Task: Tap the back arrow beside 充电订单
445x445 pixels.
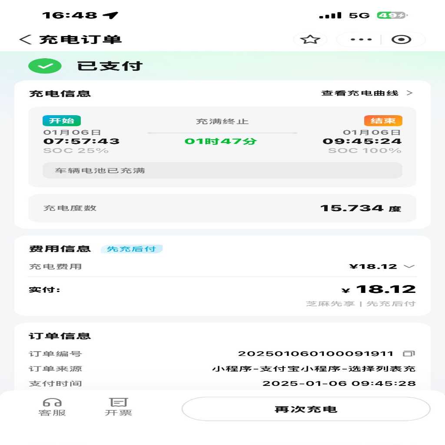Action: 25,40
